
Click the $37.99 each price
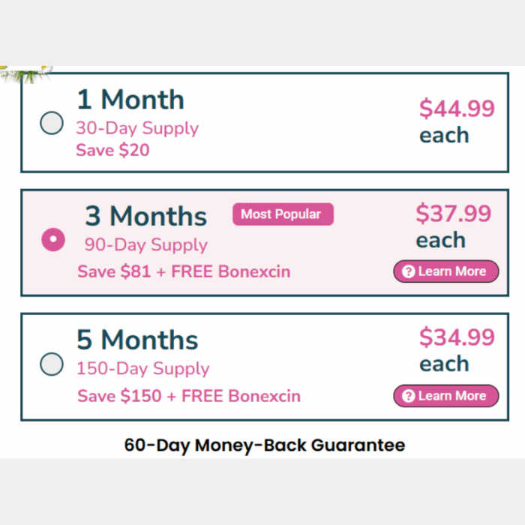(x=453, y=226)
